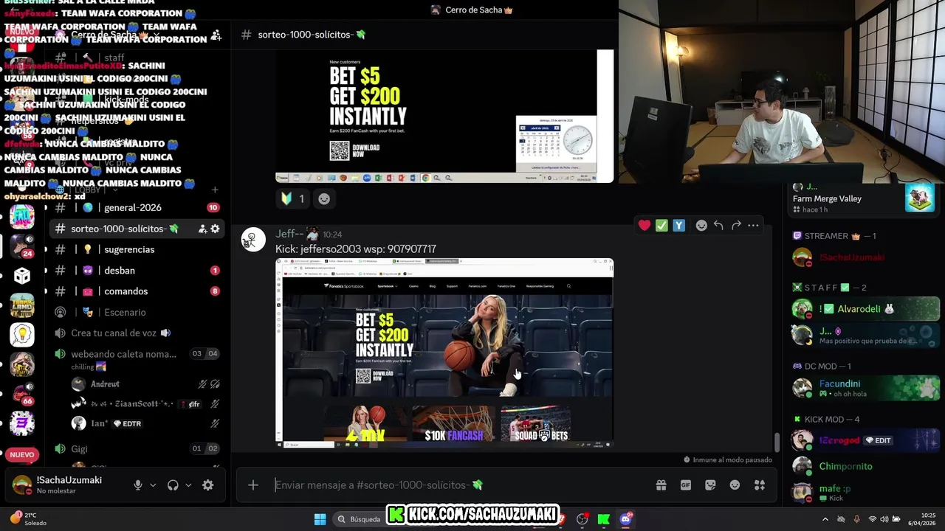Open Fanatics Sportsbook screenshot attachment from Jeff
This screenshot has height=531, width=945.
coord(444,353)
